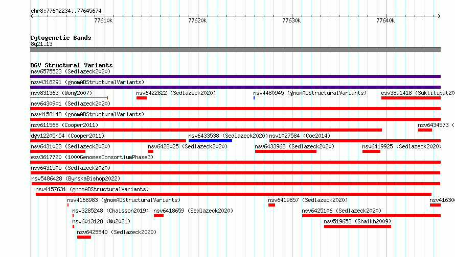
Task: Click the red nsv6419925 bar
Action: pos(371,151)
